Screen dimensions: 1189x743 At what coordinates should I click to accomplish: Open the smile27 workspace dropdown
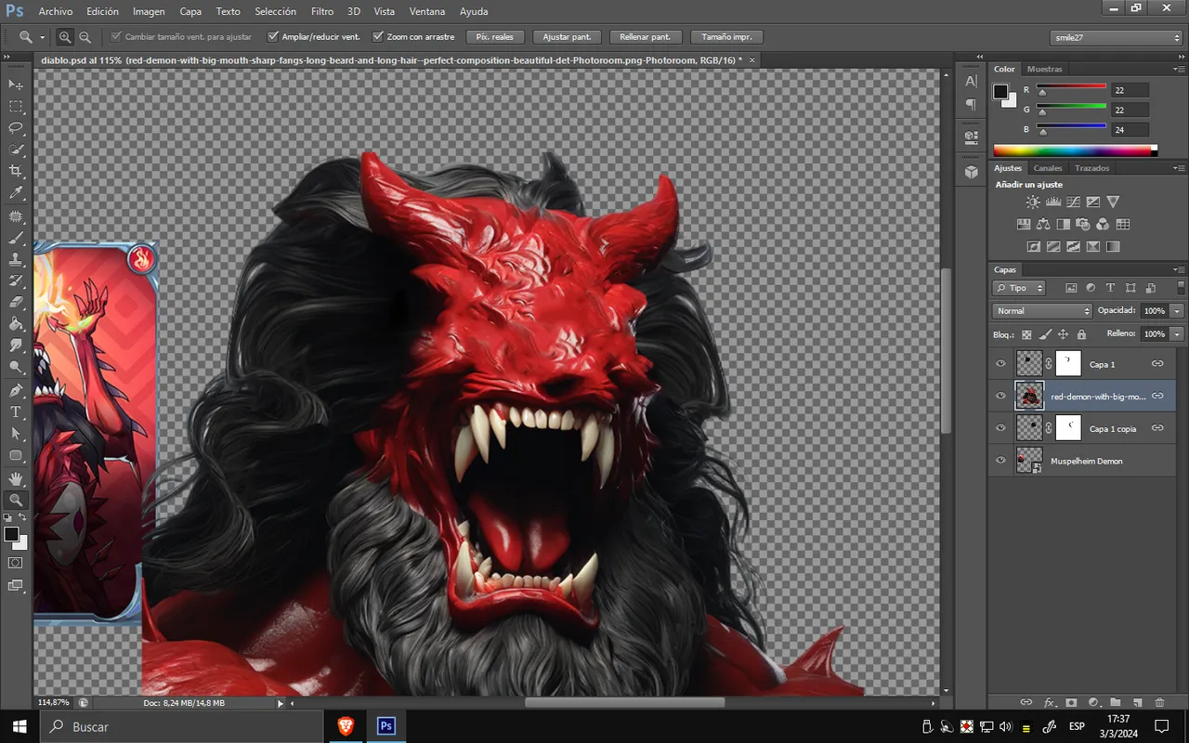[1117, 37]
